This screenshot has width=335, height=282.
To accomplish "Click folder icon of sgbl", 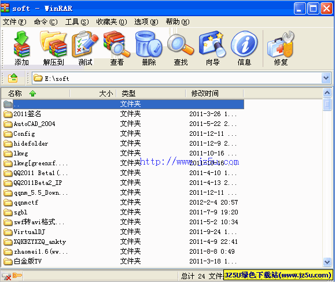I will point(8,212).
